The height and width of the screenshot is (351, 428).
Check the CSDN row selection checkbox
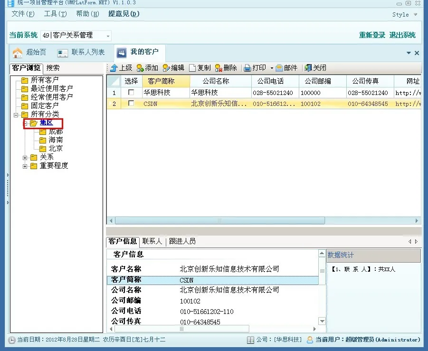(x=131, y=104)
